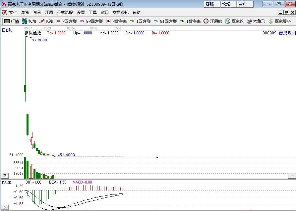Expand MACD pane with up triangle
This screenshot has height=211, width=296.
point(5,207)
